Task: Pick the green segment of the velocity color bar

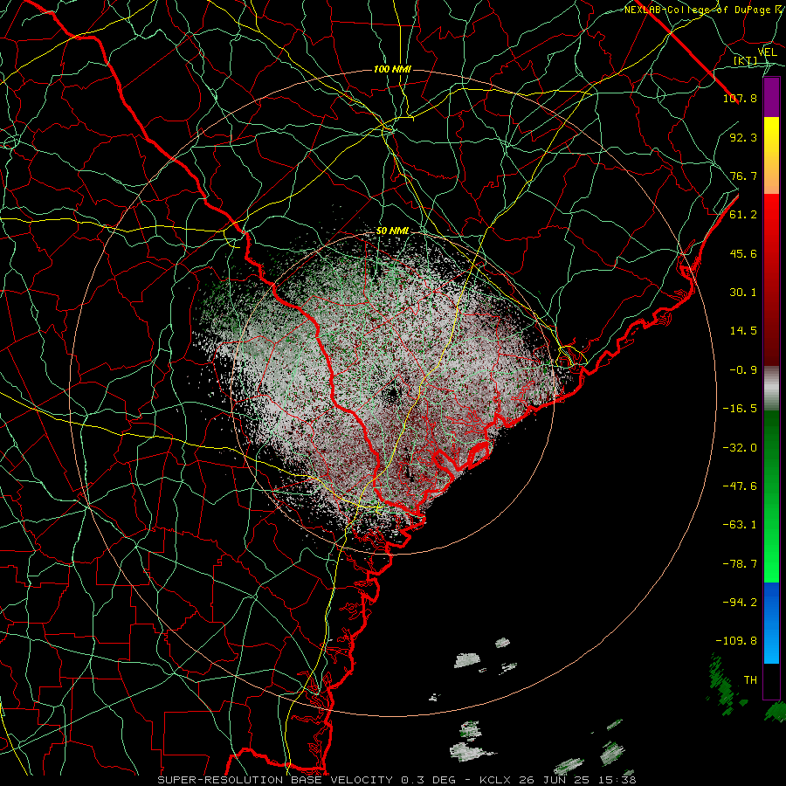Action: pyautogui.click(x=771, y=496)
